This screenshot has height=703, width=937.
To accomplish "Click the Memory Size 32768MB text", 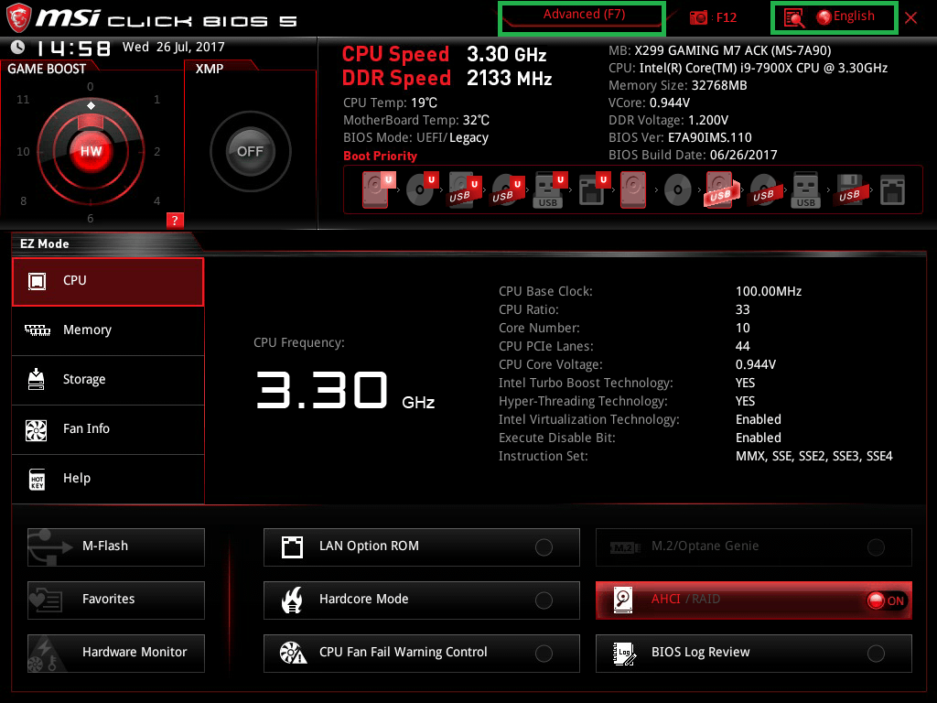I will 678,85.
